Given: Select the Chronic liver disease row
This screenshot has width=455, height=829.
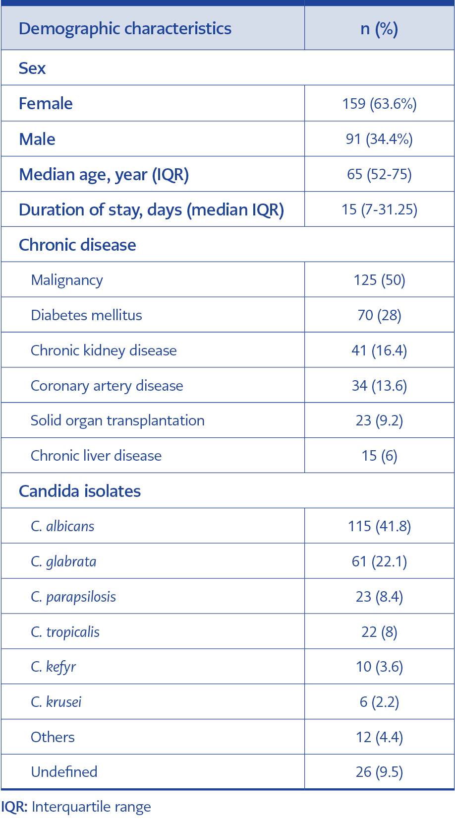Looking at the screenshot, I should click(227, 455).
